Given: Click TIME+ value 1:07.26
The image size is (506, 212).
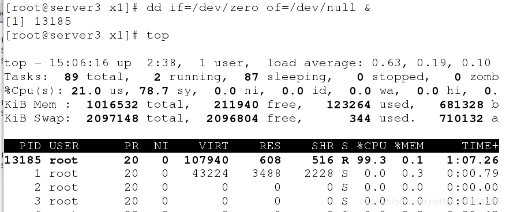Looking at the screenshot, I should click(473, 160).
